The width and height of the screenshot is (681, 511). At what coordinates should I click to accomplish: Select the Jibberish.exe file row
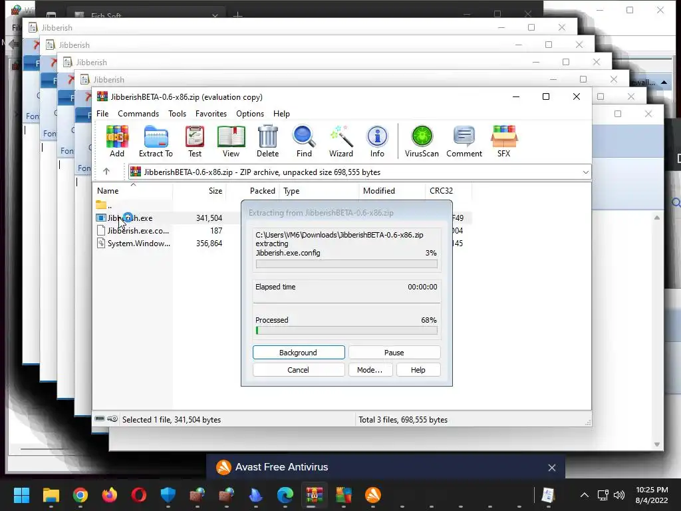[x=167, y=218]
